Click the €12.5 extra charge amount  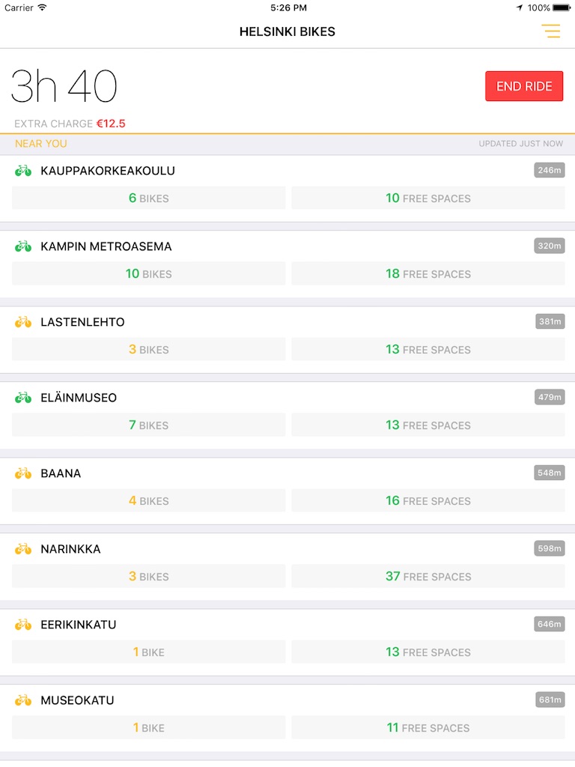pyautogui.click(x=111, y=124)
